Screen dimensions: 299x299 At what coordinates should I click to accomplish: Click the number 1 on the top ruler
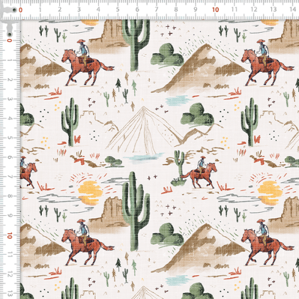[40, 10]
